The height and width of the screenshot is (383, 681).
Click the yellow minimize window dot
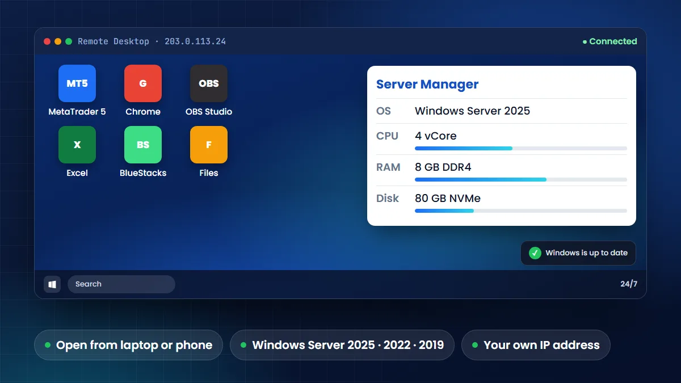point(58,41)
